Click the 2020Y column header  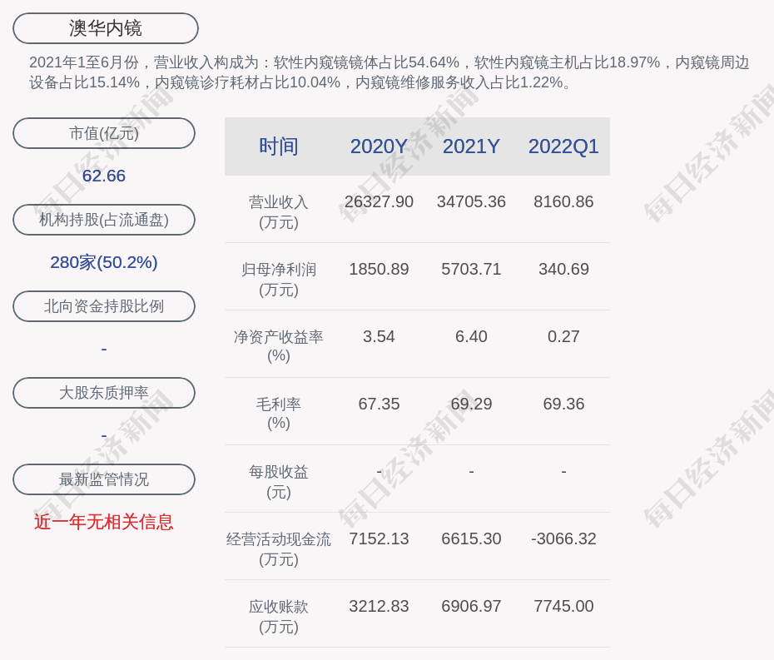tap(379, 146)
